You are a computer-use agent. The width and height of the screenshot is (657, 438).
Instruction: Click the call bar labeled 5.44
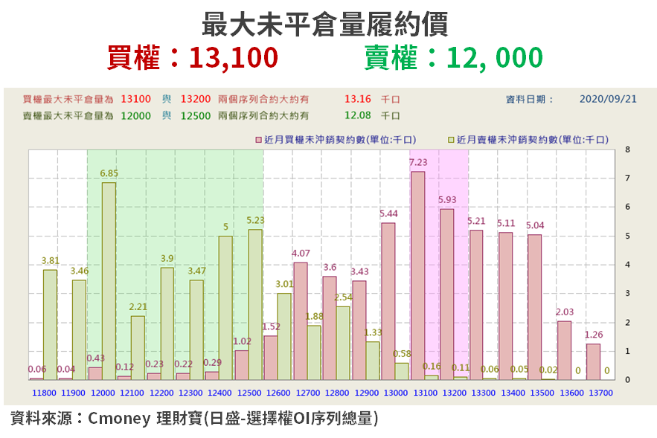pos(388,301)
